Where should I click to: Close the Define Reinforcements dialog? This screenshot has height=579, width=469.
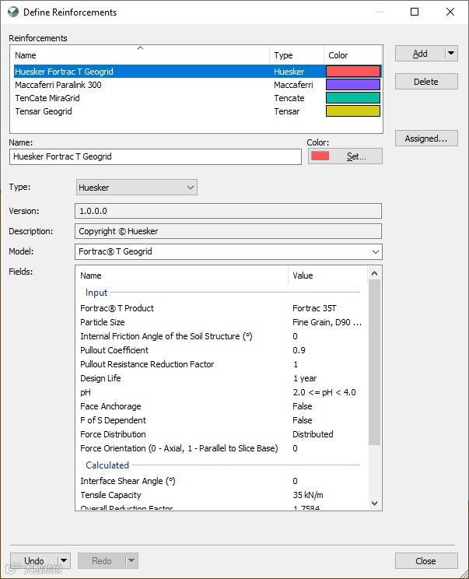click(x=426, y=561)
